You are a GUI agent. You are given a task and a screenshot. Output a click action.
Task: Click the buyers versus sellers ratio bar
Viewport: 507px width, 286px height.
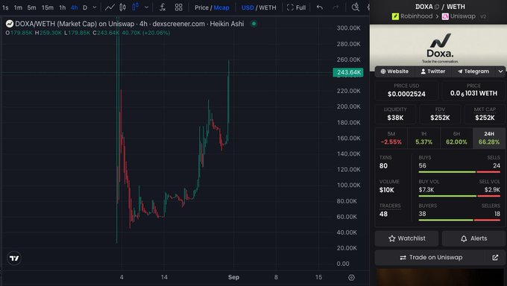coord(459,220)
